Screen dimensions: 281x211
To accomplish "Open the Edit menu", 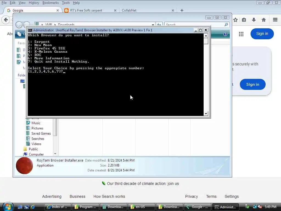I will coord(12,3).
